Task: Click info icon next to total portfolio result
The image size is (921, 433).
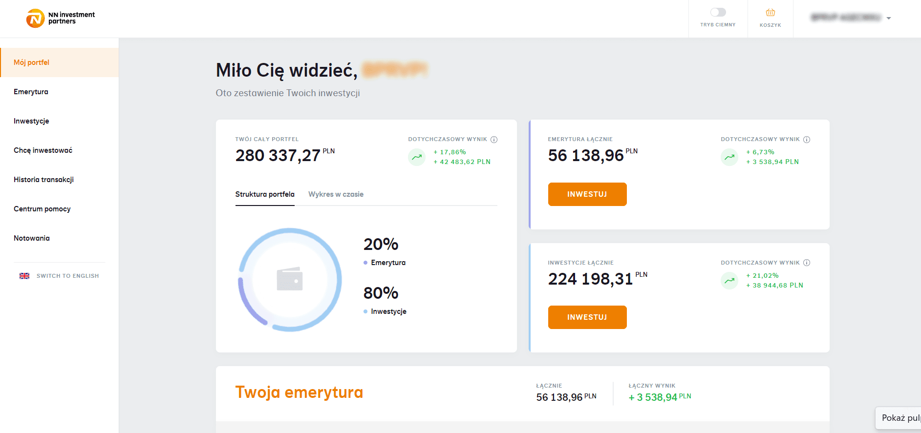Action: (x=494, y=140)
